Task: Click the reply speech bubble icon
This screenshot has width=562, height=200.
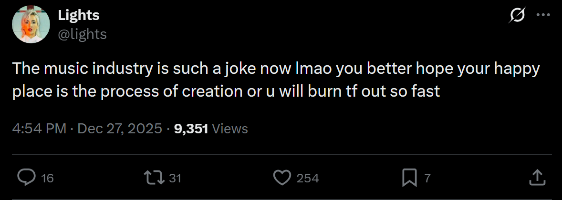Action: 27,178
